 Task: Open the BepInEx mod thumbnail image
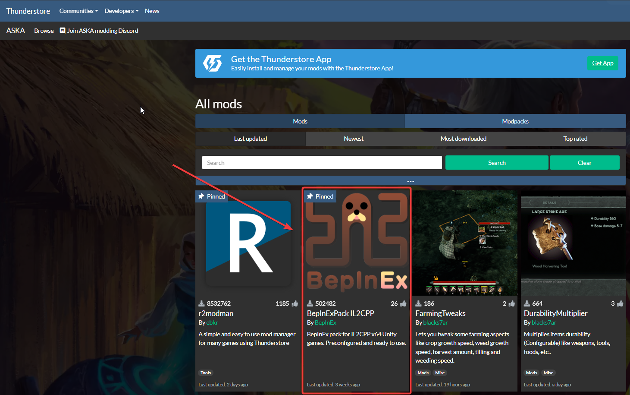[357, 244]
